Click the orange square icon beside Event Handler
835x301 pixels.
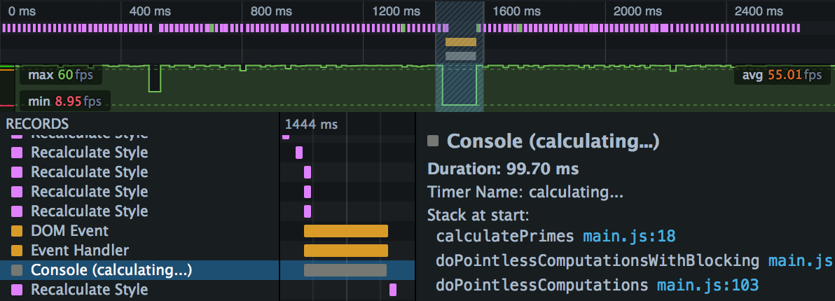pos(18,251)
